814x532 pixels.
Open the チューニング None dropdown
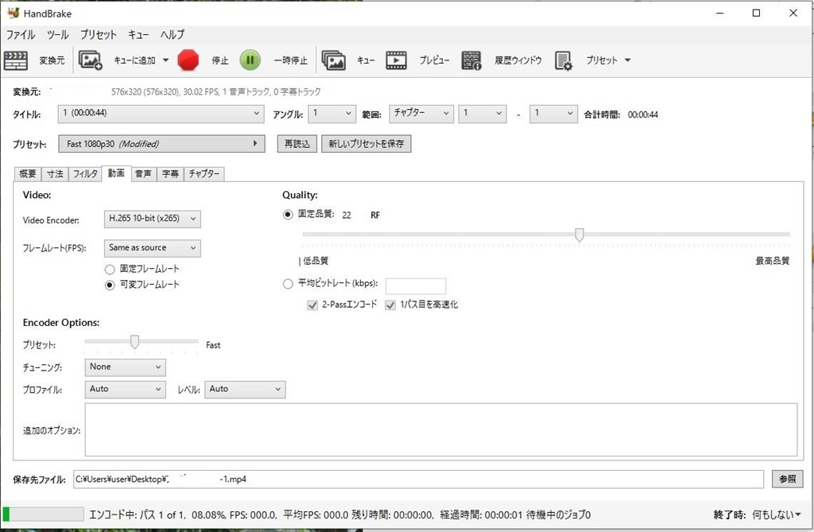[125, 367]
